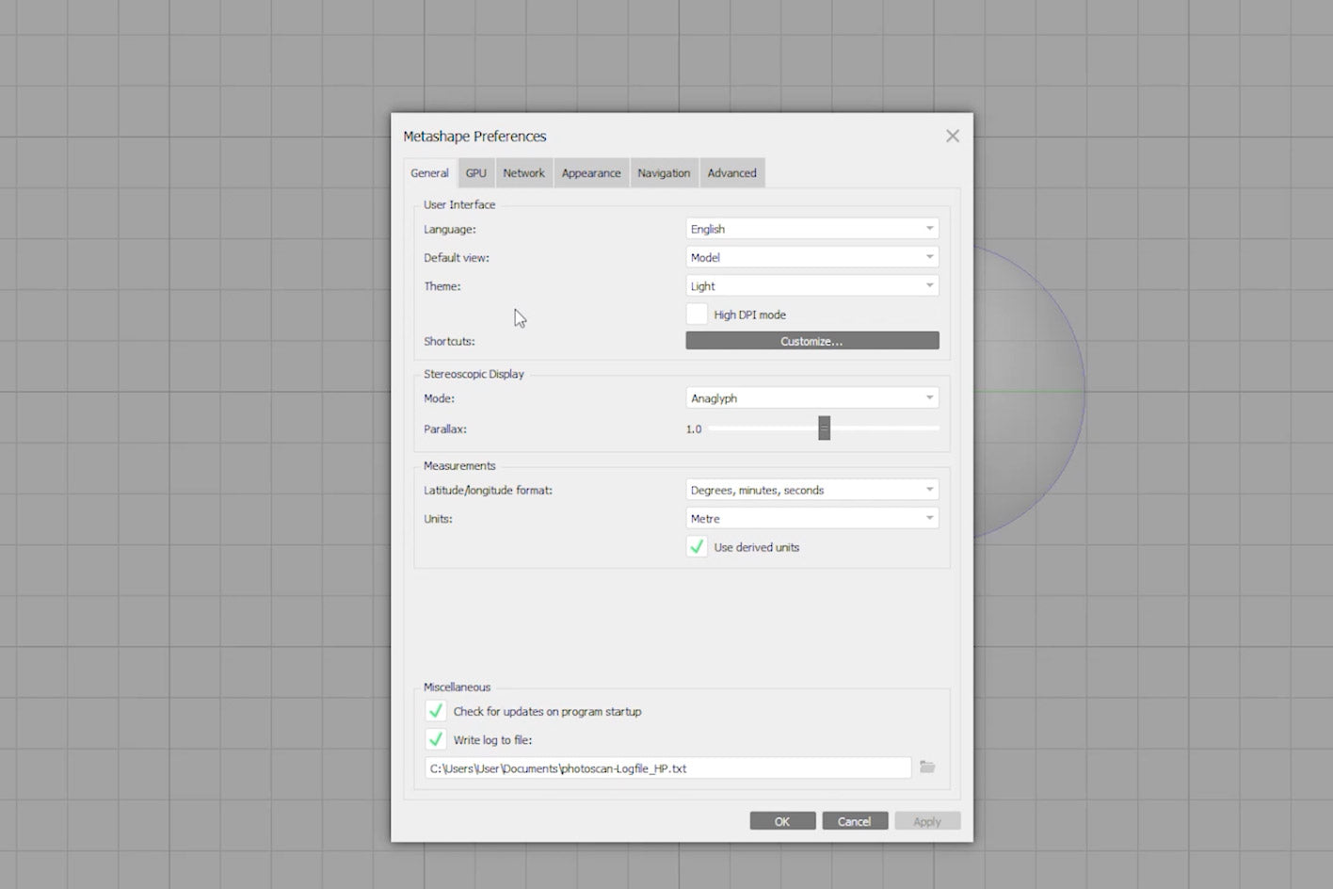Click inside the log file path field
This screenshot has width=1333, height=889.
pos(667,768)
